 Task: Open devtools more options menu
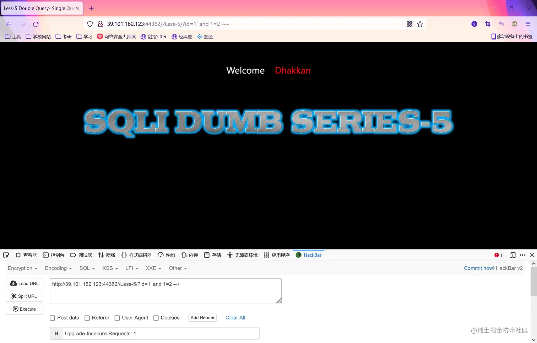pos(522,255)
